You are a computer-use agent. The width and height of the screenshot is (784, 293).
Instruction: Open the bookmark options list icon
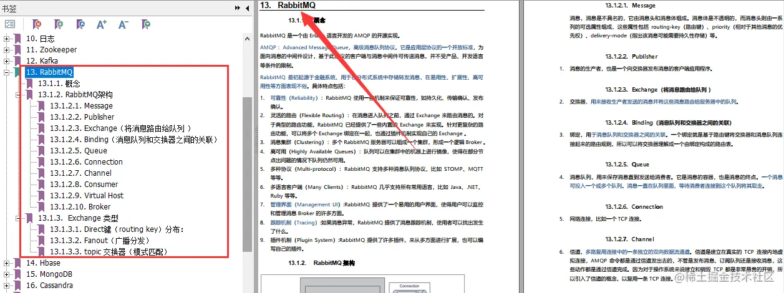(x=10, y=24)
